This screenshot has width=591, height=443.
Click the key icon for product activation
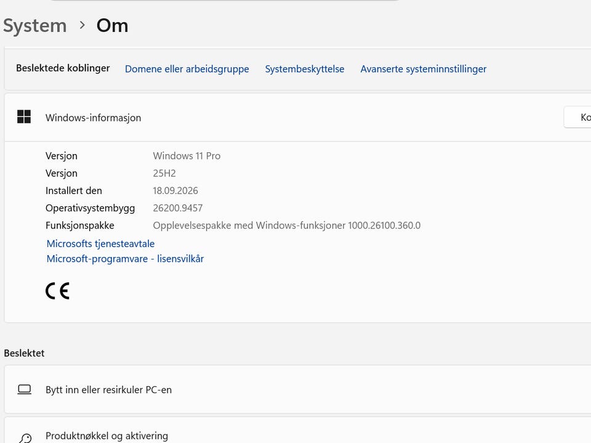(x=25, y=439)
